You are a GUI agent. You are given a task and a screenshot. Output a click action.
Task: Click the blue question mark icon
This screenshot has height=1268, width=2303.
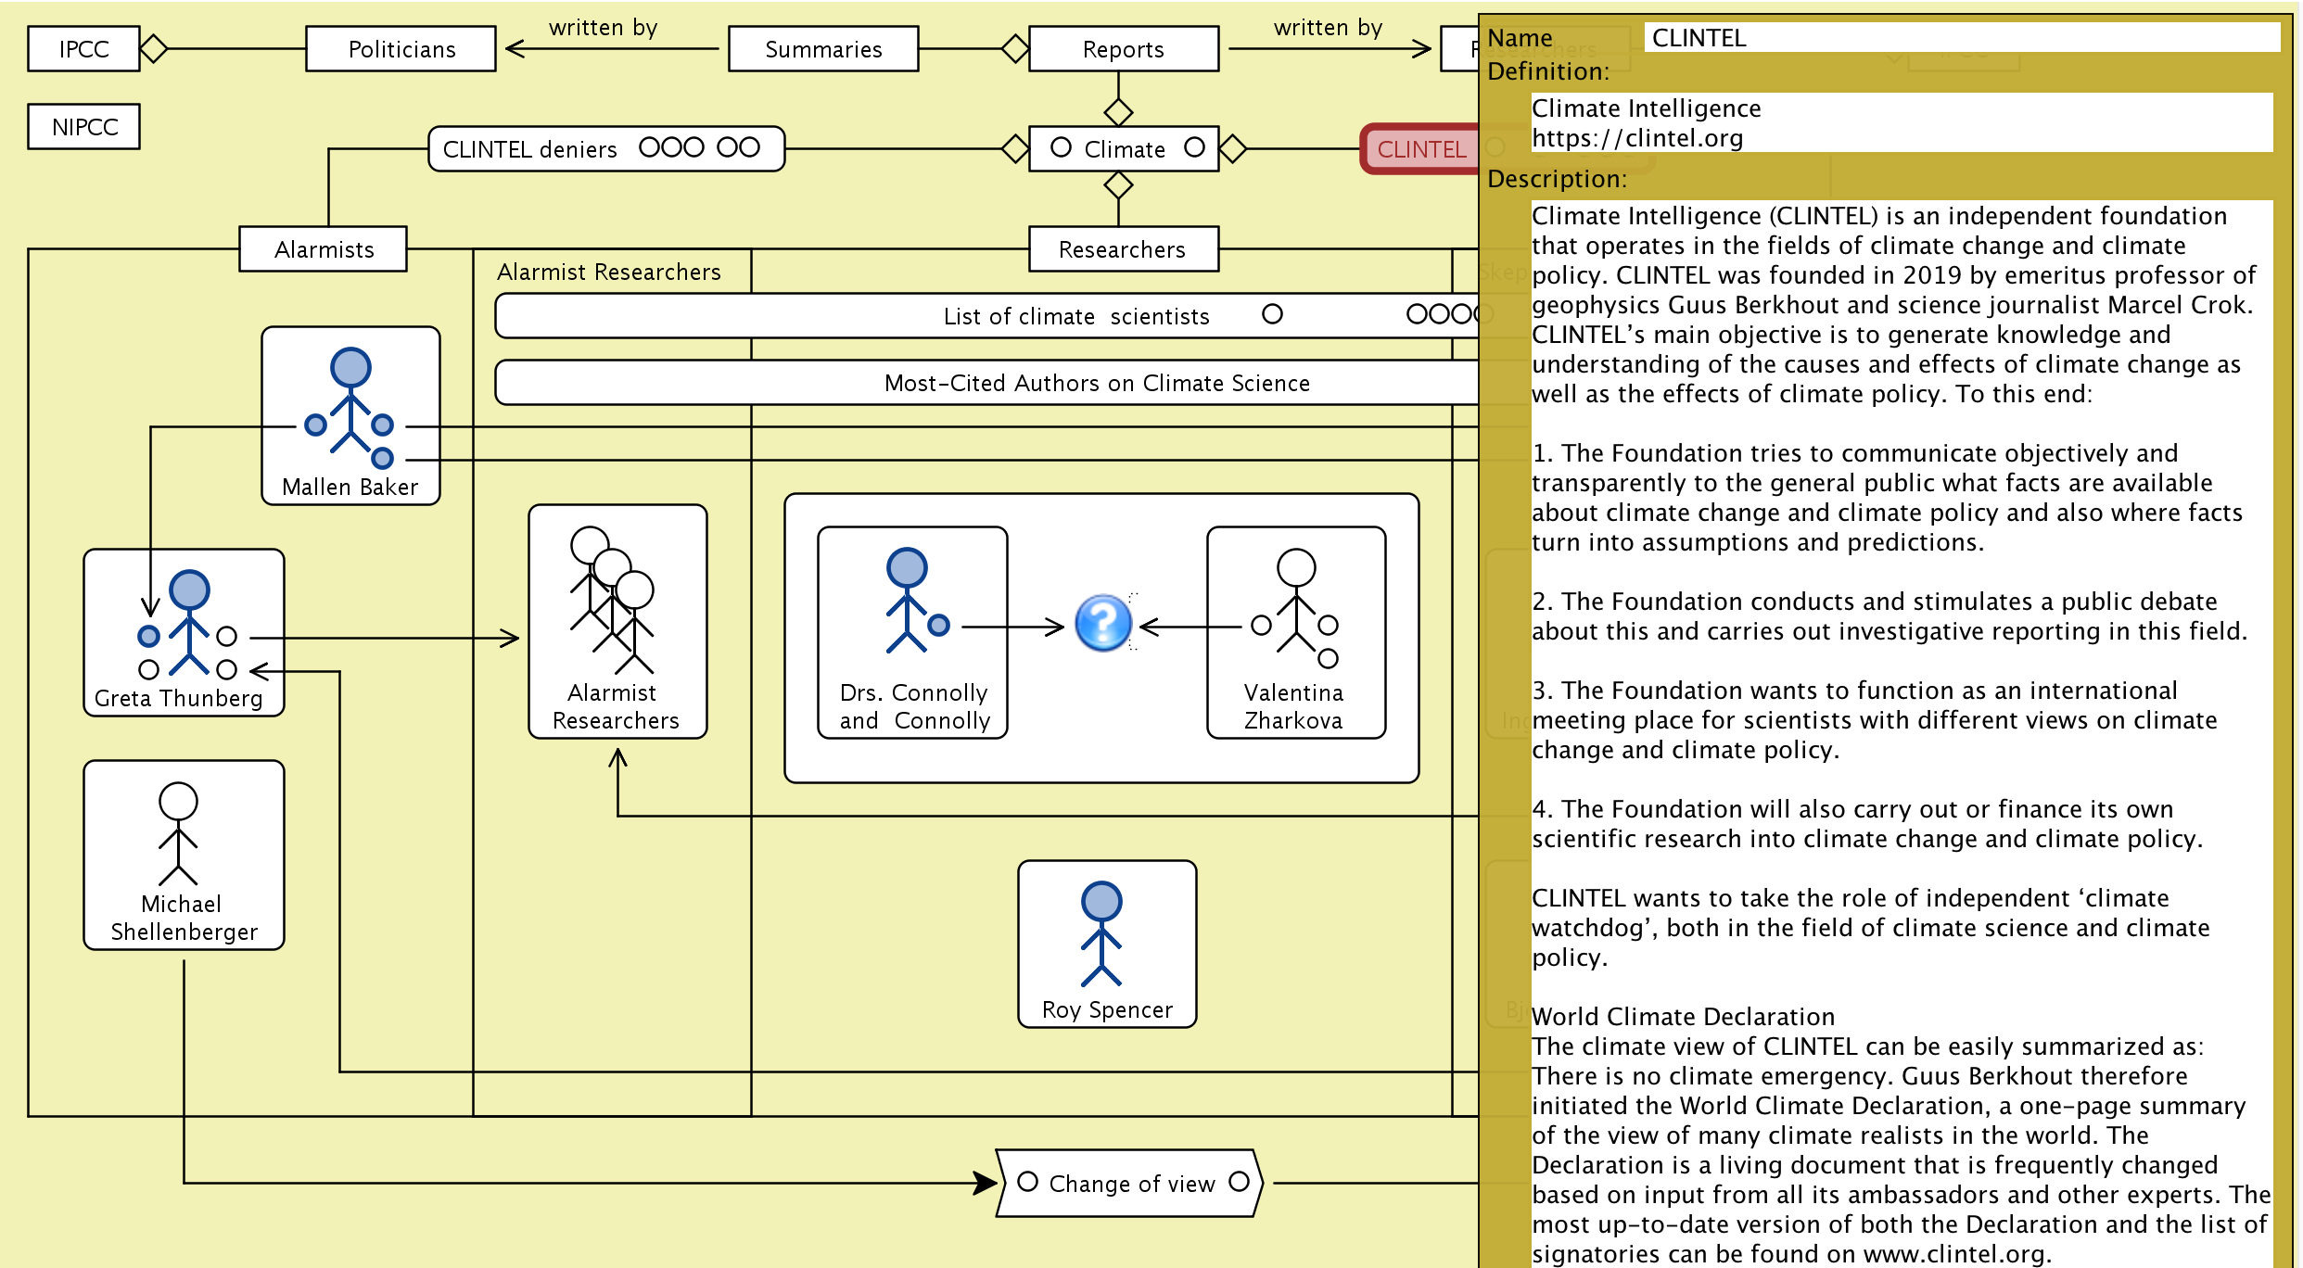point(1102,623)
